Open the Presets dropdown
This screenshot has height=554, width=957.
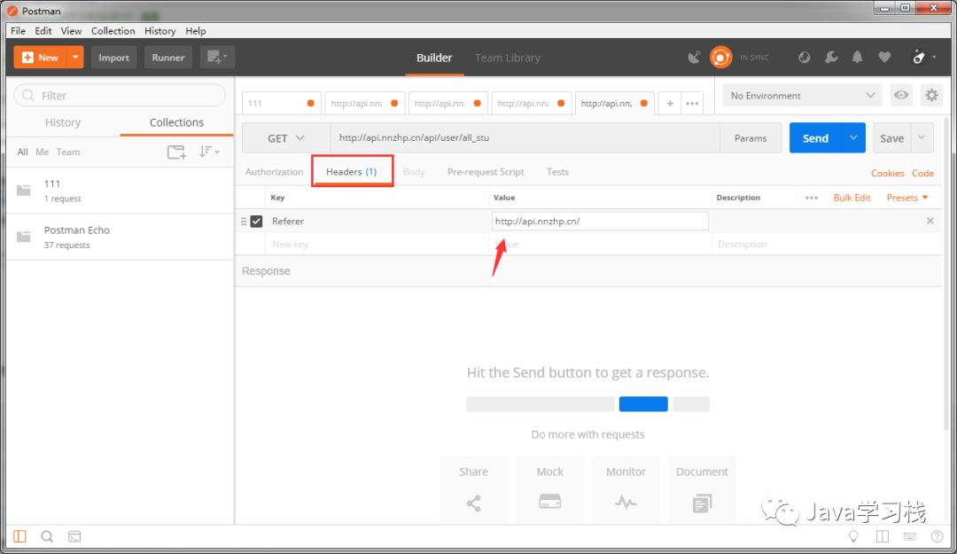(907, 198)
